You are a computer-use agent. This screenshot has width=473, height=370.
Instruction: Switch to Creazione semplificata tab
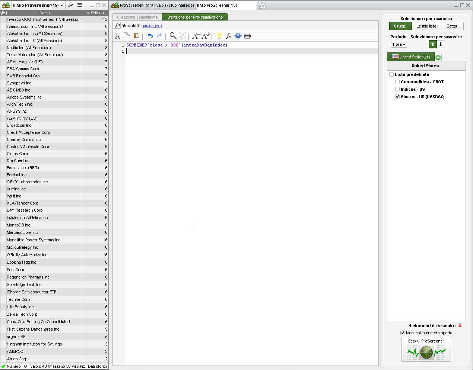137,17
